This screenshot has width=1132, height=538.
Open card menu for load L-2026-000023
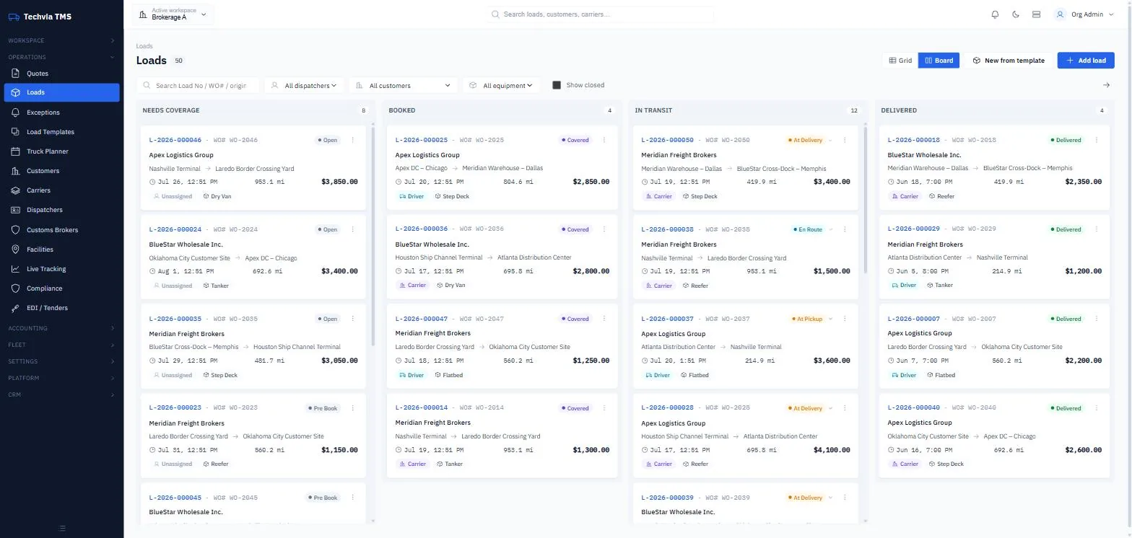(353, 408)
